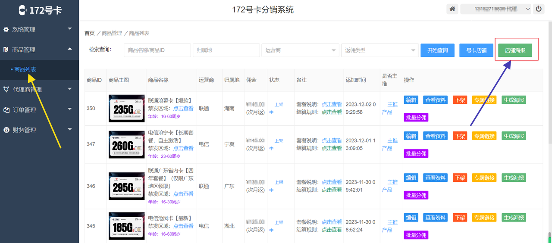Click 主推产品 link for product 346
The width and height of the screenshot is (552, 243).
390,186
